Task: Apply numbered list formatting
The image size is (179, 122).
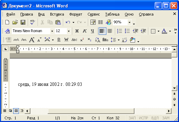Action: [x=120, y=31]
